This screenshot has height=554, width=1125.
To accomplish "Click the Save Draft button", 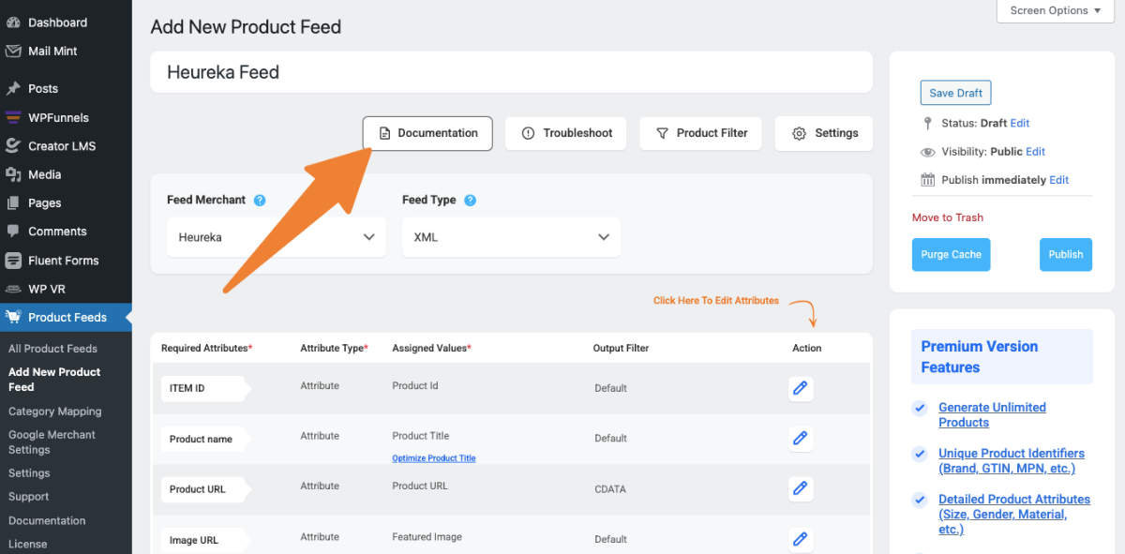I will tap(955, 93).
